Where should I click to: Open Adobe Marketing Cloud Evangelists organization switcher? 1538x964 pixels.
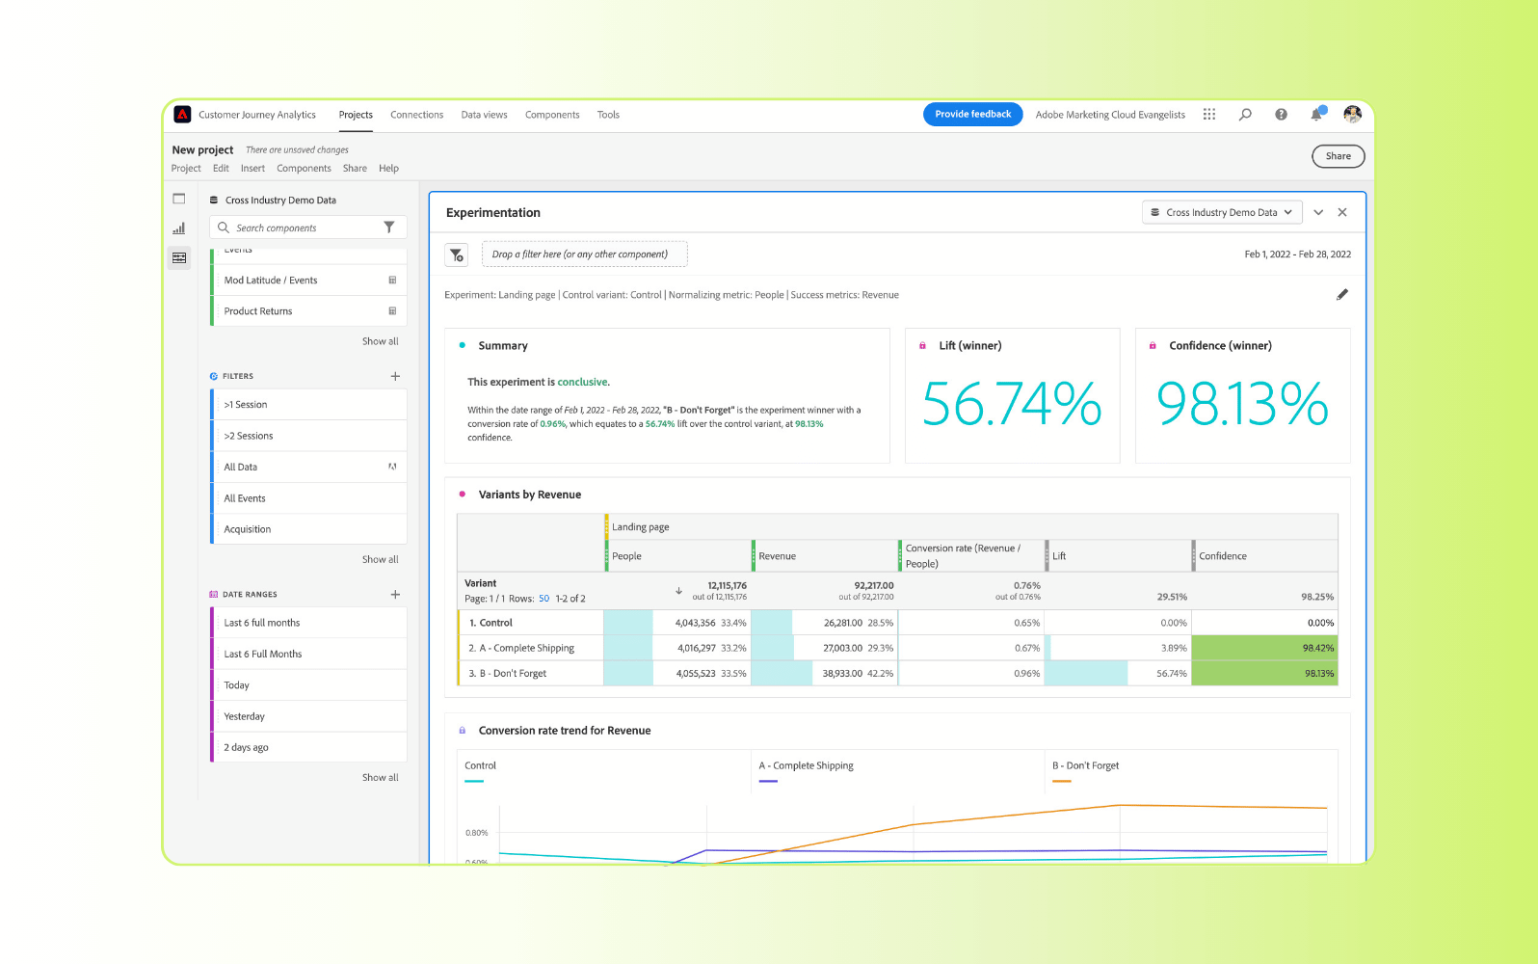[x=1110, y=115]
